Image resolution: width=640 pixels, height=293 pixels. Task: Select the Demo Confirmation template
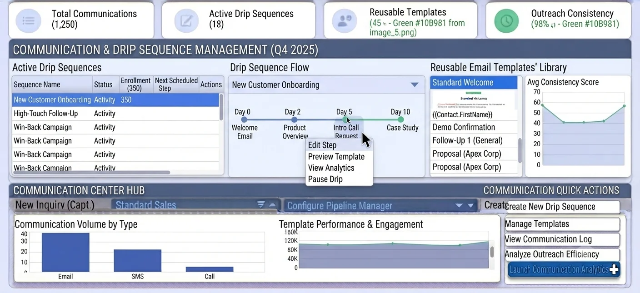(x=474, y=127)
